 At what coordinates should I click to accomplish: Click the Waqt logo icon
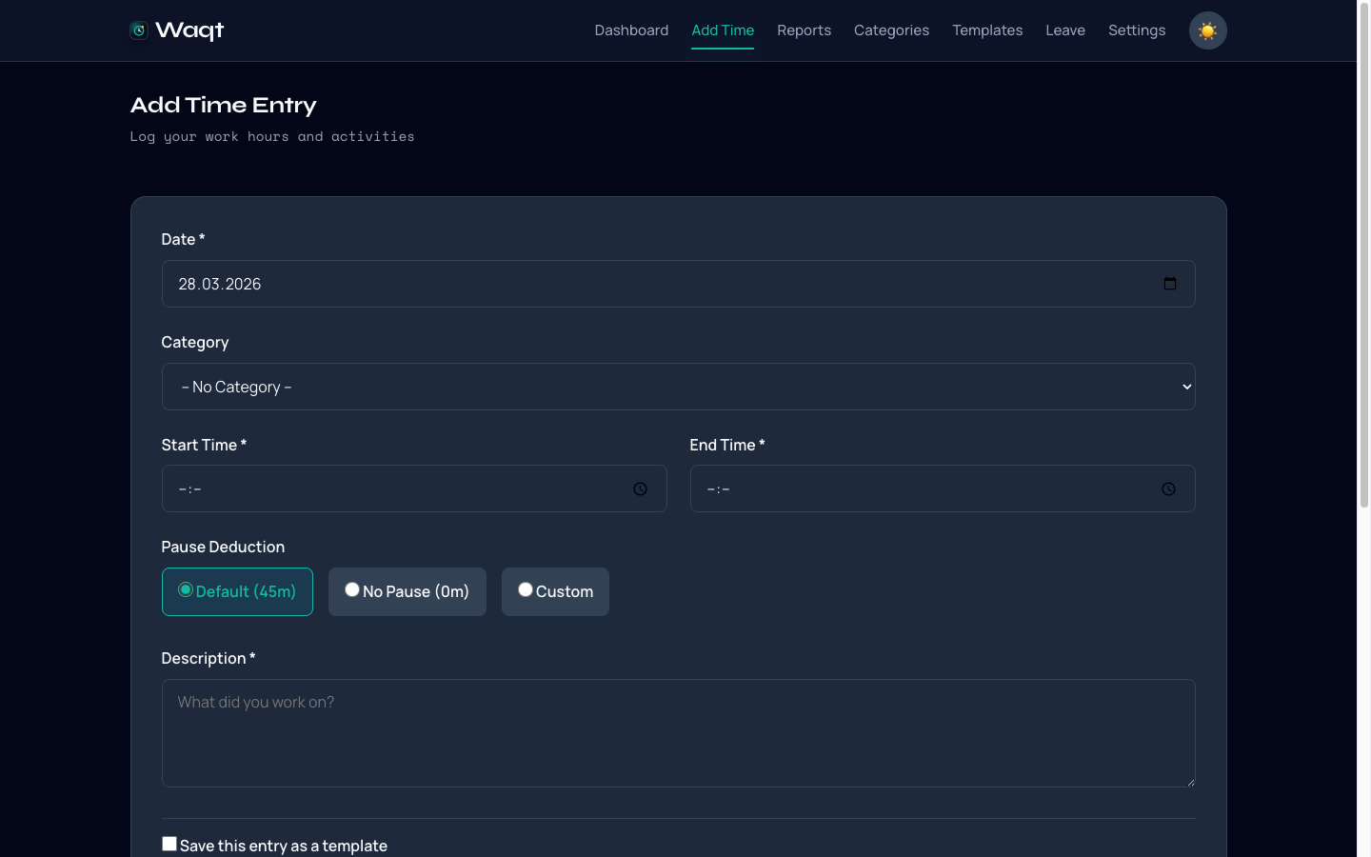137,30
